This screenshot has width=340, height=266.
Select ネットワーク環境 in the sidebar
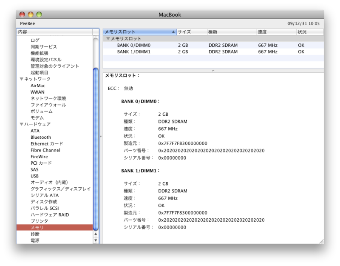(x=48, y=98)
